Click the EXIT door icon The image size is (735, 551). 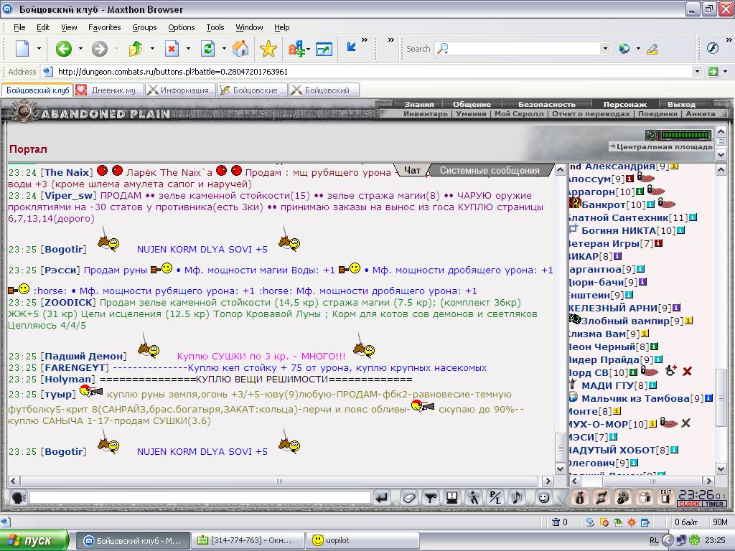coord(665,498)
